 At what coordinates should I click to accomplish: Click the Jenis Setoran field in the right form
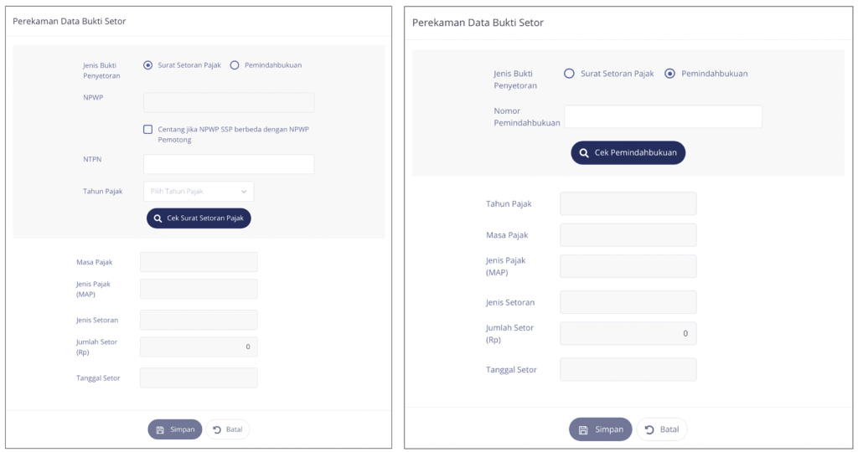coord(628,302)
